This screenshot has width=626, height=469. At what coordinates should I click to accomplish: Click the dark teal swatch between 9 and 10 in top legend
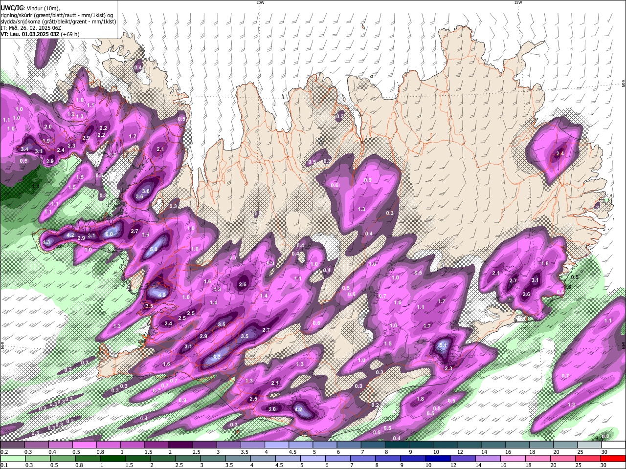(421, 445)
